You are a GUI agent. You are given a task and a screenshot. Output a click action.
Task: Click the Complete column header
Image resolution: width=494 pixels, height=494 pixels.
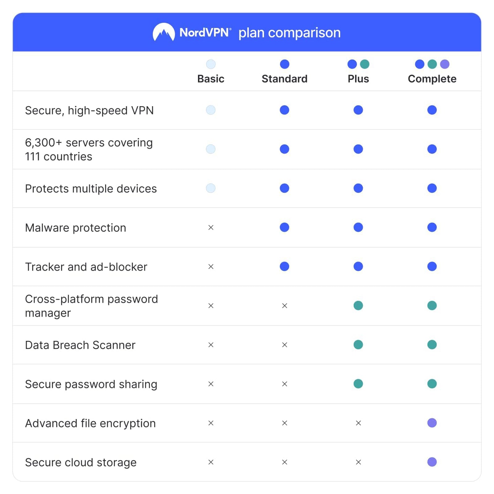[x=432, y=79]
